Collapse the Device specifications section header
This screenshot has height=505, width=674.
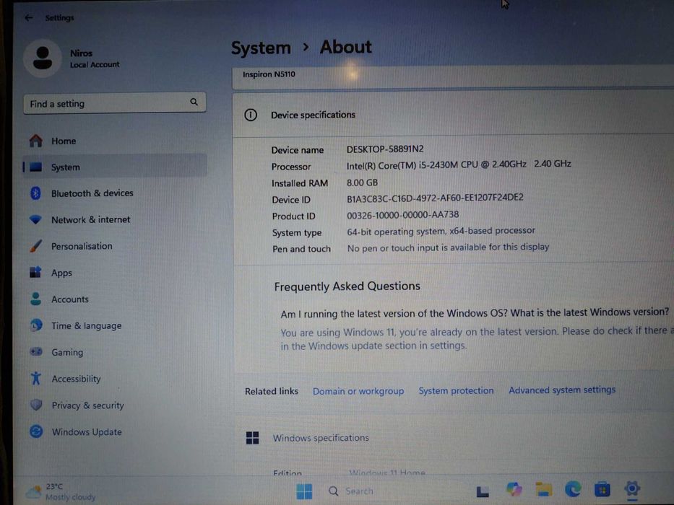tap(453, 115)
